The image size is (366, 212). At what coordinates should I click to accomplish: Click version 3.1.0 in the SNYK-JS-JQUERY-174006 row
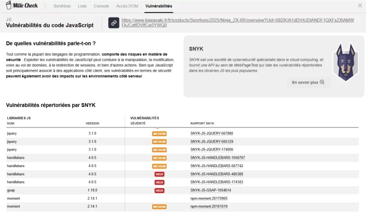pos(92,149)
